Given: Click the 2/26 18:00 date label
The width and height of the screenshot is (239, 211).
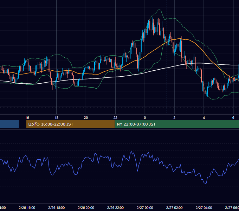Looking at the screenshot, I should click(56, 207).
